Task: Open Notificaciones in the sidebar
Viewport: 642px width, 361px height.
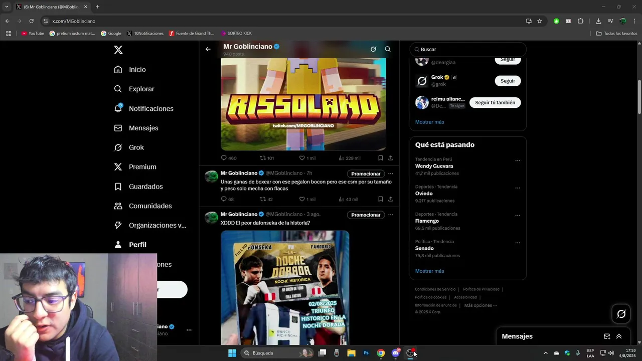Action: [x=143, y=108]
